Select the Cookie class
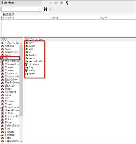The width and height of the screenshot is (136, 144). click(x=7, y=67)
